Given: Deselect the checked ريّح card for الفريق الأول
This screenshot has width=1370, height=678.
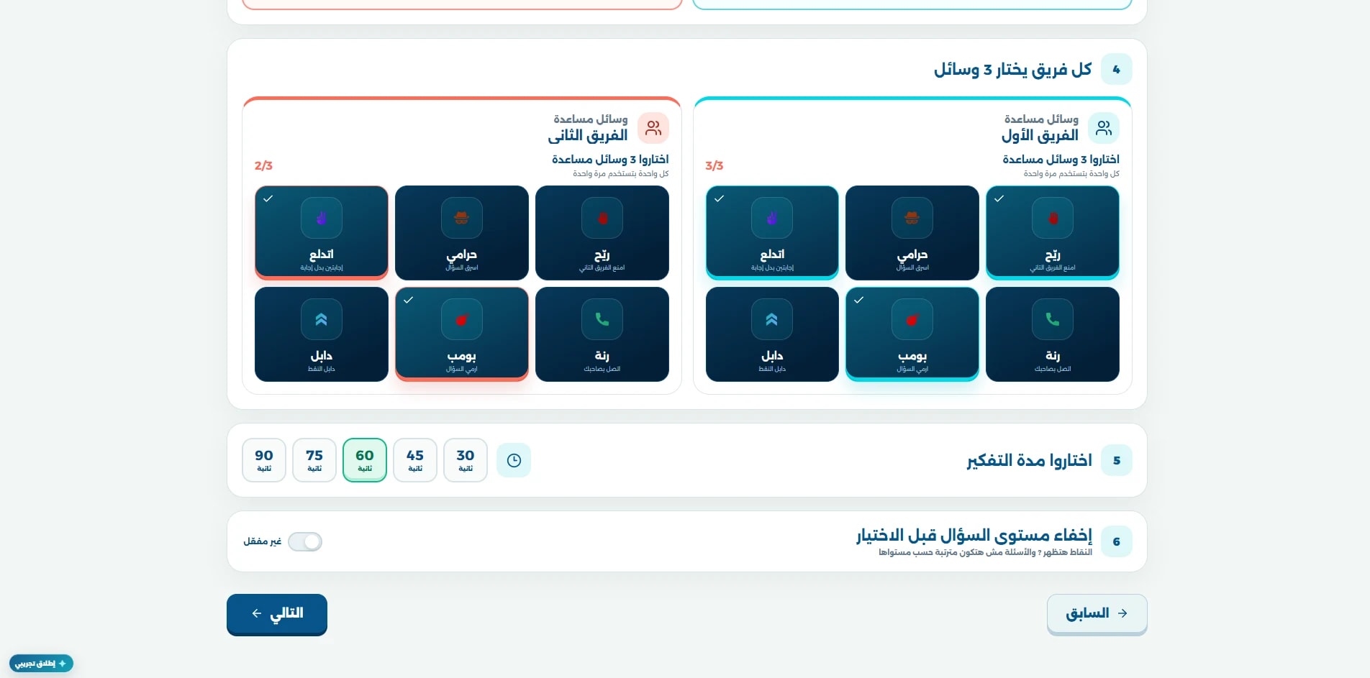Looking at the screenshot, I should 1053,233.
